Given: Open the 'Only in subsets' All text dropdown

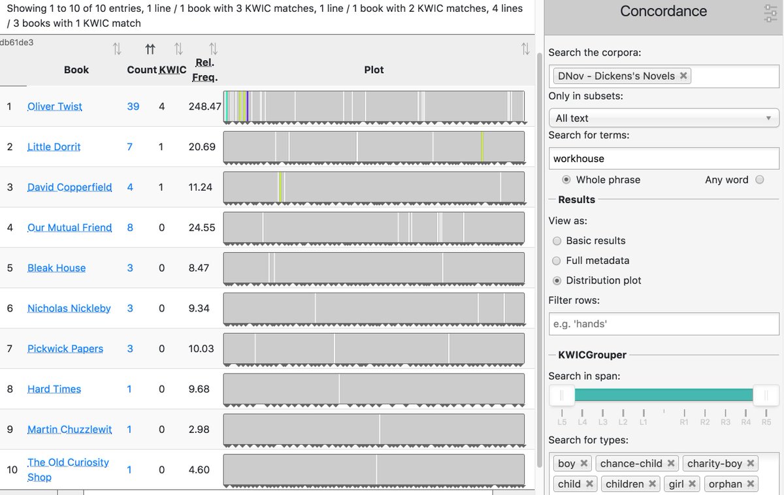Looking at the screenshot, I should 664,118.
